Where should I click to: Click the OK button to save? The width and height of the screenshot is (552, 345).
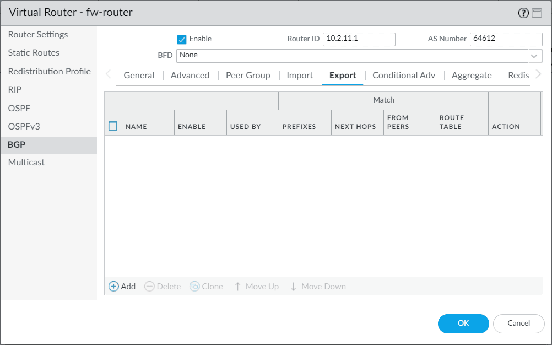pos(463,324)
